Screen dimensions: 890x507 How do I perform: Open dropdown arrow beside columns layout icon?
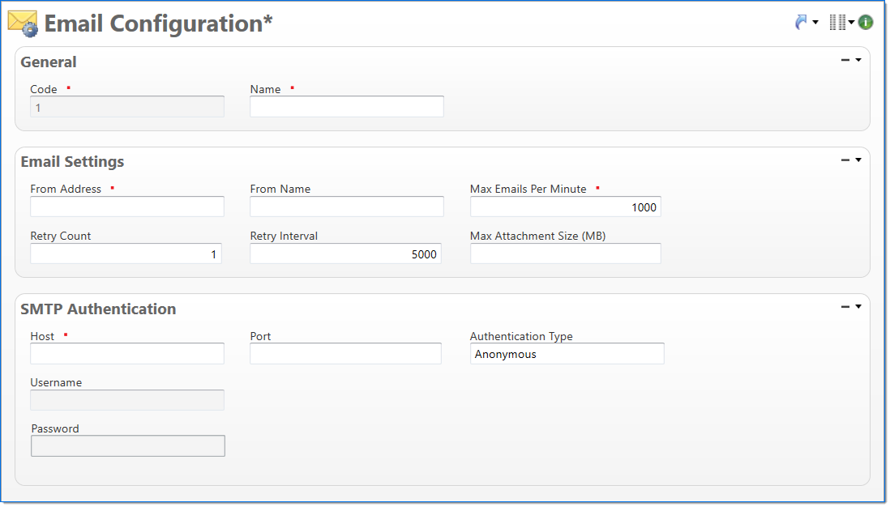(x=852, y=23)
